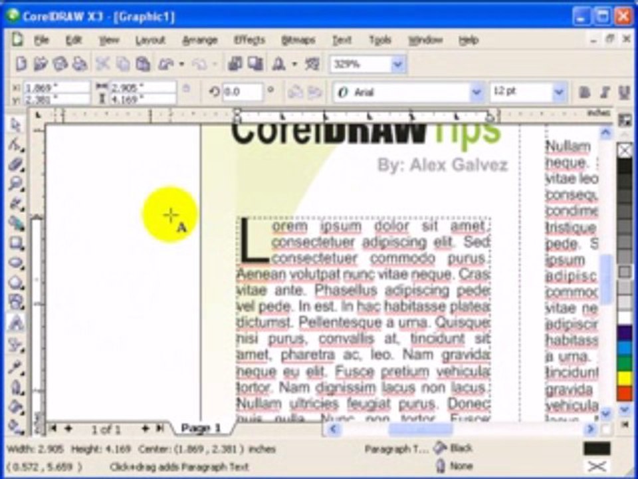
Task: Select the Freehand drawing tool
Action: point(15,204)
